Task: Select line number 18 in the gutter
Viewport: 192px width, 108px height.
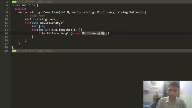Action: (6, 47)
